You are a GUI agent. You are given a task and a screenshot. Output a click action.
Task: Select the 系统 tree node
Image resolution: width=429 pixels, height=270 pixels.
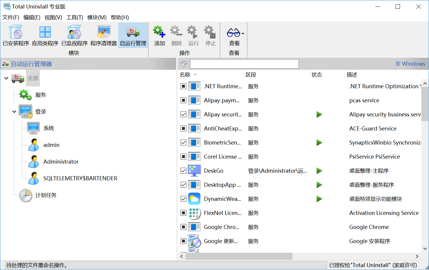[33, 128]
